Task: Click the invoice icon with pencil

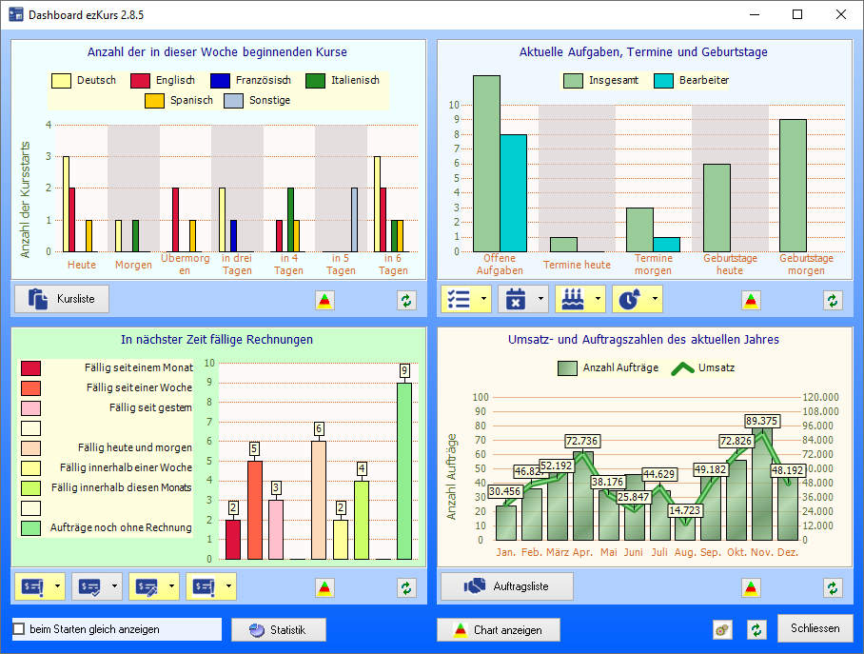Action: pyautogui.click(x=147, y=586)
